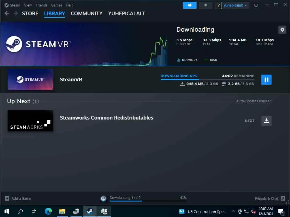The image size is (290, 217).
Task: Open the Friends menu
Action: [41, 5]
